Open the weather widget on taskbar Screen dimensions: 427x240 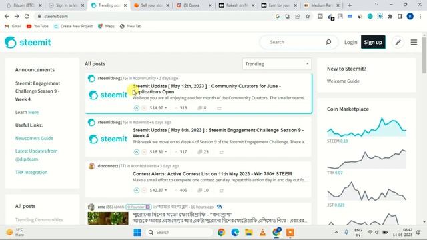coord(15,233)
